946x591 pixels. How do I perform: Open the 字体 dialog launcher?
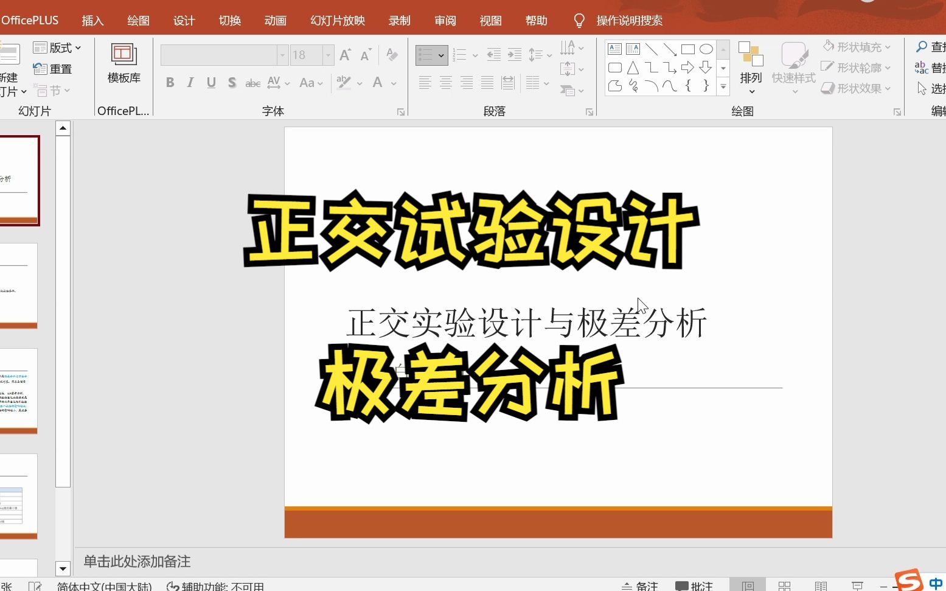401,112
